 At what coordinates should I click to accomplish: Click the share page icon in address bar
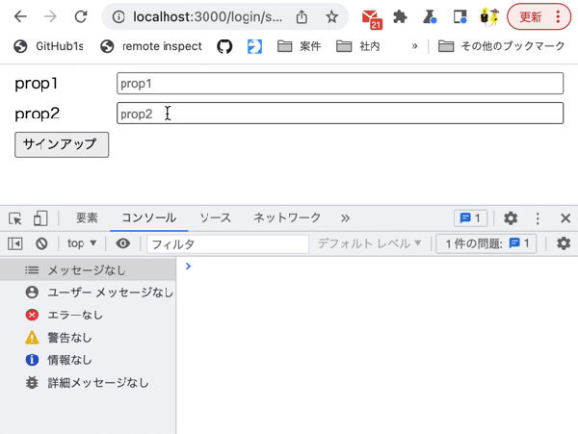click(x=302, y=17)
